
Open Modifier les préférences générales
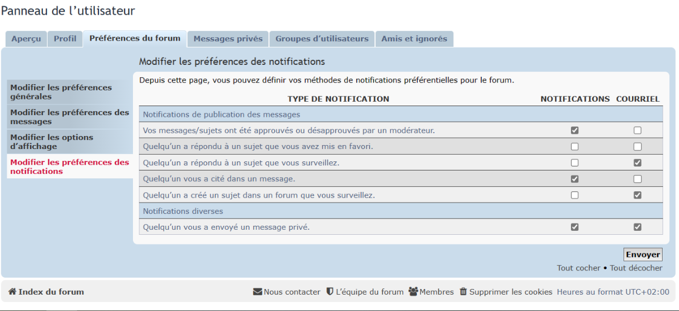[x=70, y=92]
